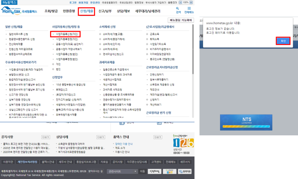Open the 검색 search icon
Image resolution: width=298 pixels, height=179 pixels.
178,10
